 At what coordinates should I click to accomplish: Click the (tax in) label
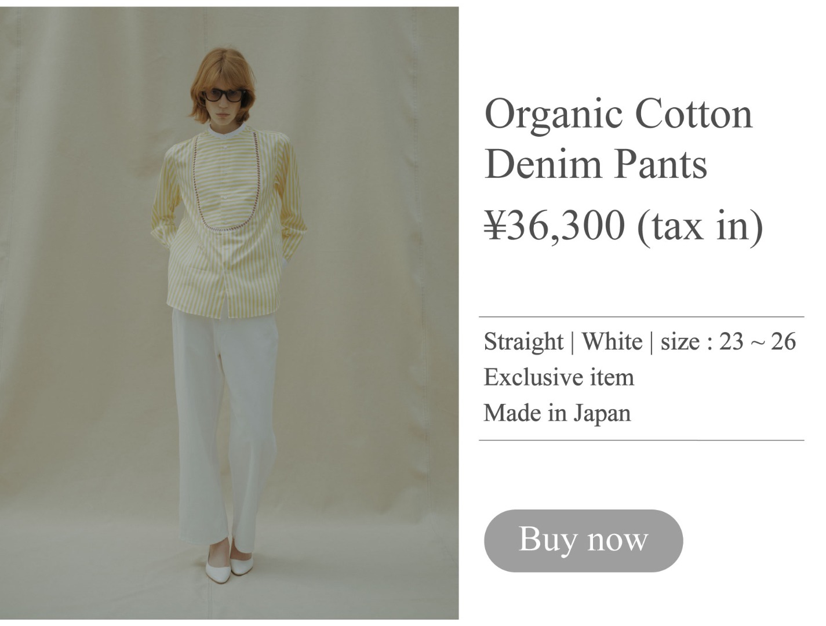coord(700,226)
